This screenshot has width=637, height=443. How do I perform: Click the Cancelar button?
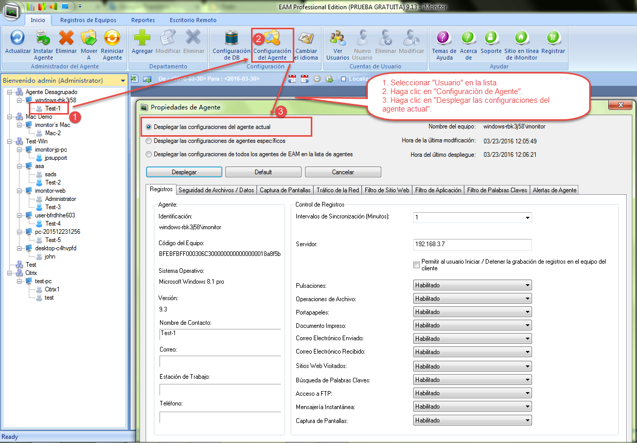[343, 172]
